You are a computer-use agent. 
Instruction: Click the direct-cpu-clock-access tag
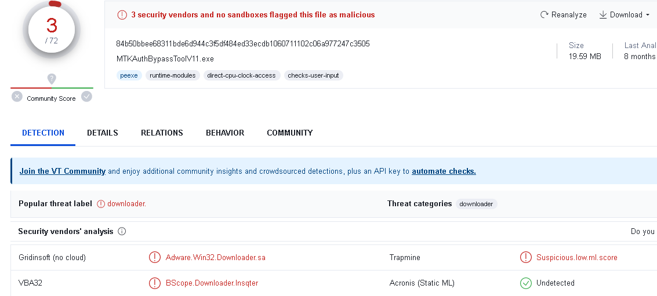[241, 75]
